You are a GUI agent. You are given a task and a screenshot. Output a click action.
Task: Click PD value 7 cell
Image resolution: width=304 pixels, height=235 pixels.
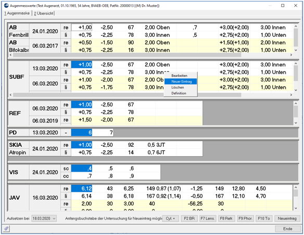pos(103,133)
